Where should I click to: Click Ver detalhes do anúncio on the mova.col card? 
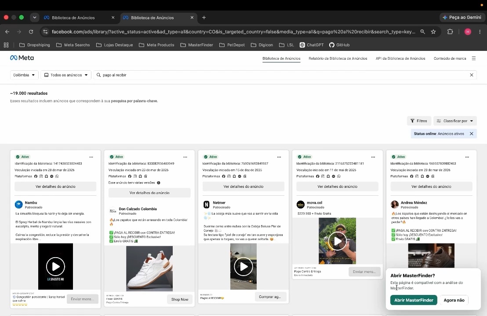pos(337,187)
